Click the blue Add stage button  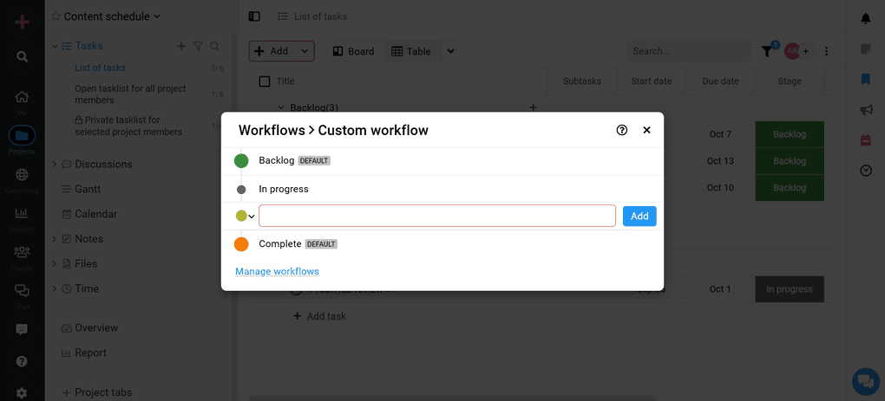(639, 216)
